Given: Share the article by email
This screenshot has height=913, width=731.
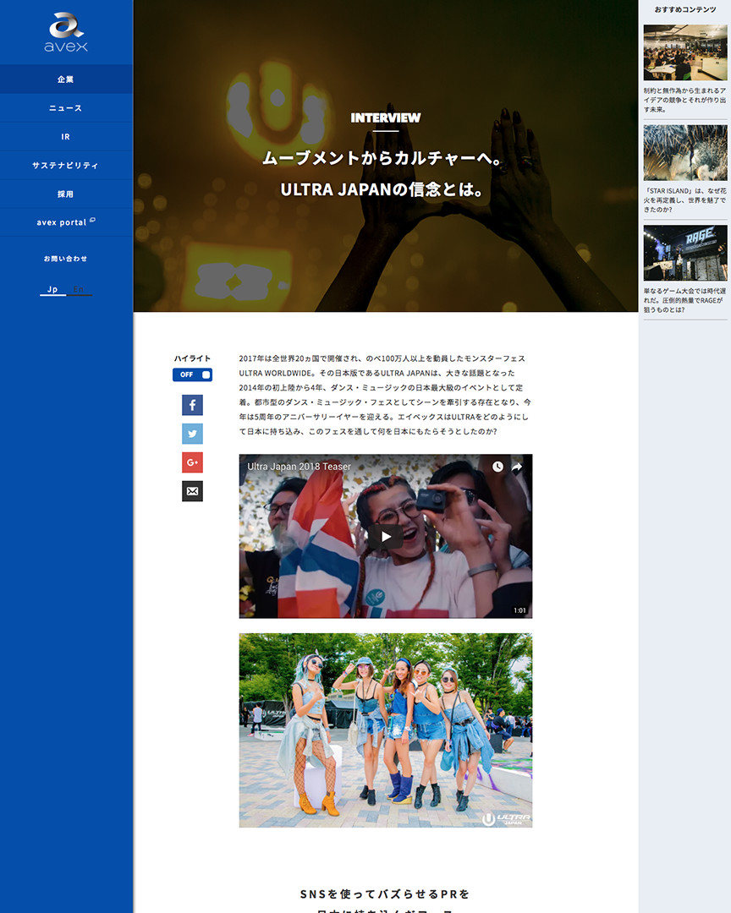Looking at the screenshot, I should pos(192,491).
